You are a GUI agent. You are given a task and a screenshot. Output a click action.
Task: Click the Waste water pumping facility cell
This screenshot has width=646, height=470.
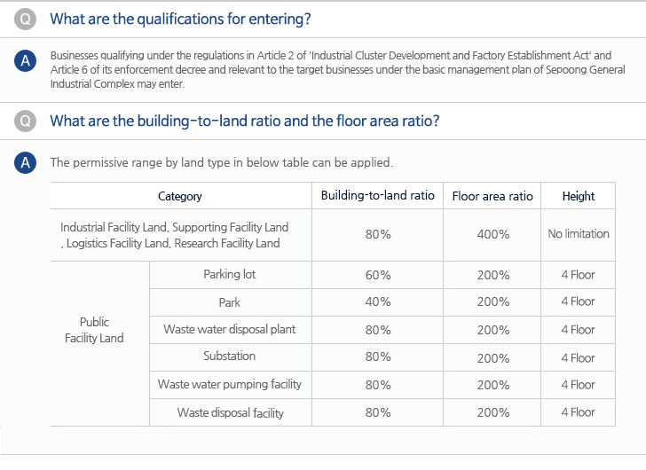click(230, 384)
